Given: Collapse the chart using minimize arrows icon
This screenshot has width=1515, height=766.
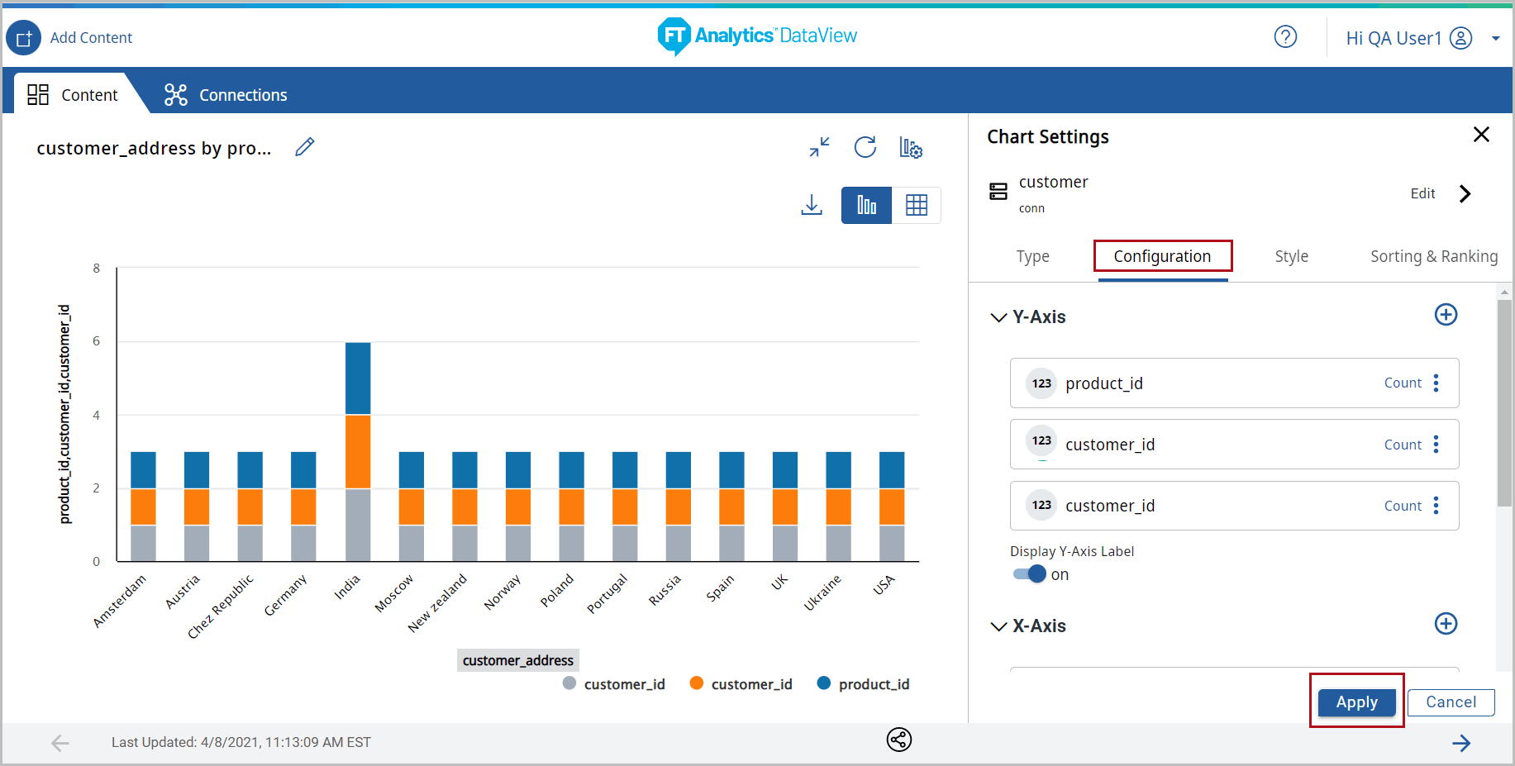Looking at the screenshot, I should [x=819, y=147].
